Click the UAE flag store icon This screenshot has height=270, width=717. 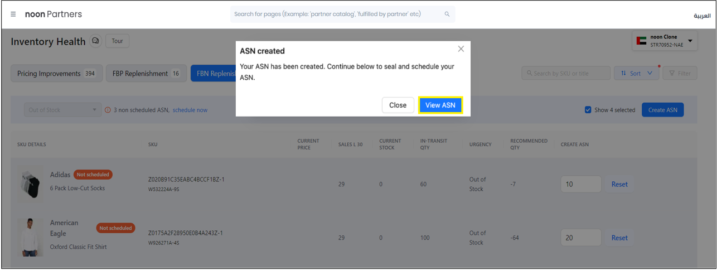[641, 41]
